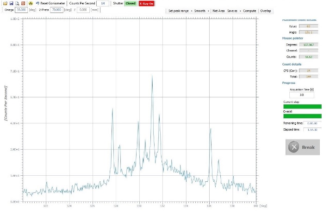Click the 2-Theta angle input field
Screen dimensions: 330x217
tap(56, 10)
